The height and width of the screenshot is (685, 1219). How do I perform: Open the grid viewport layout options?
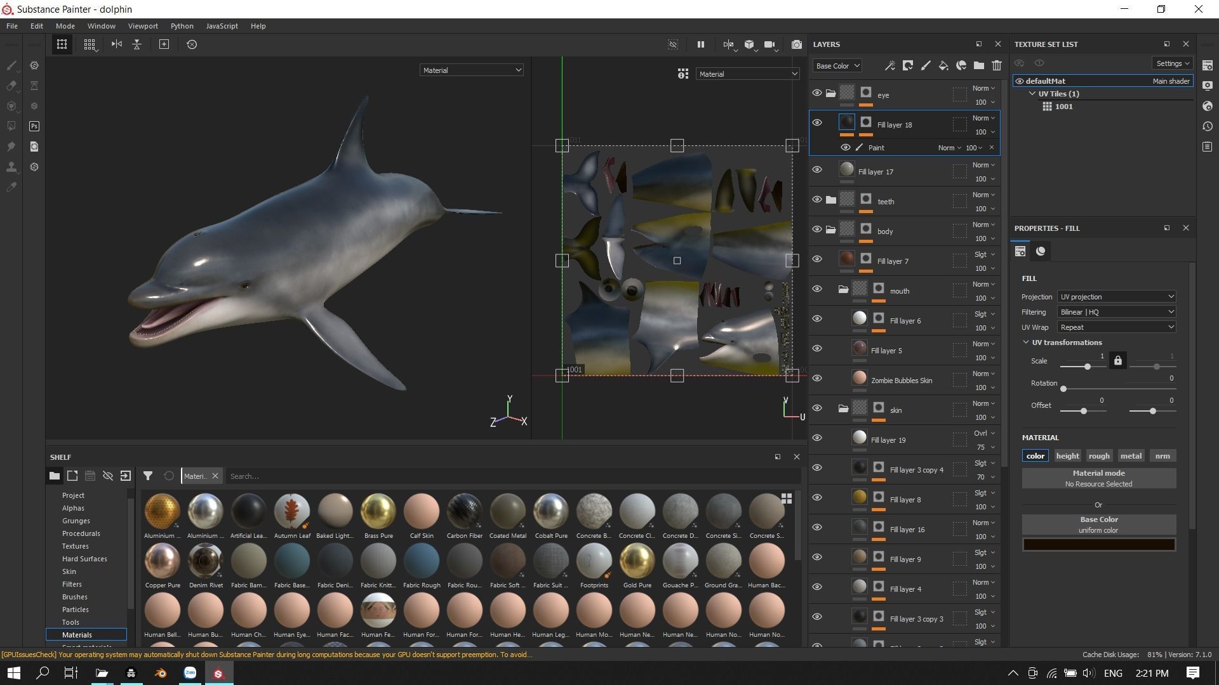[90, 44]
